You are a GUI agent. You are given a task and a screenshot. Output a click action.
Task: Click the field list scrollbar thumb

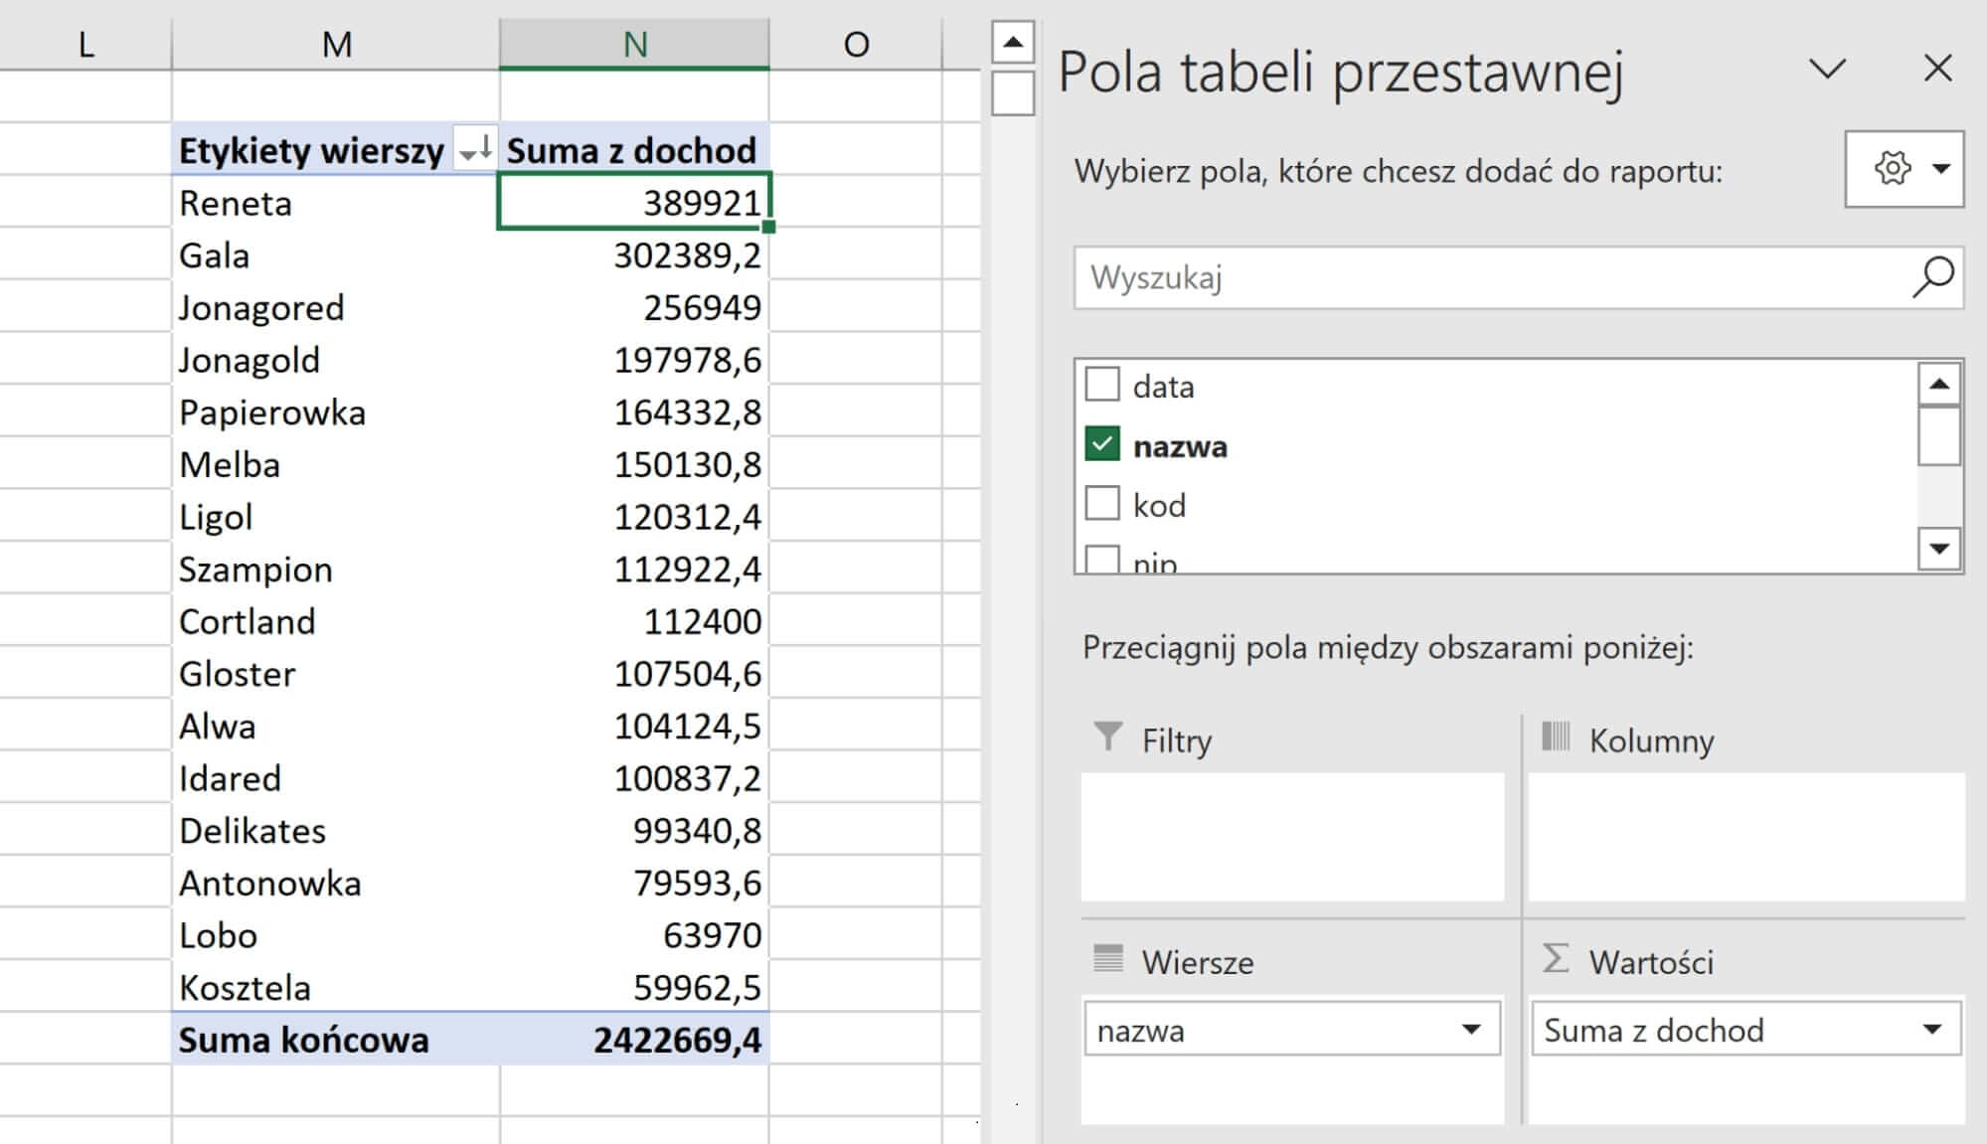coord(1939,435)
